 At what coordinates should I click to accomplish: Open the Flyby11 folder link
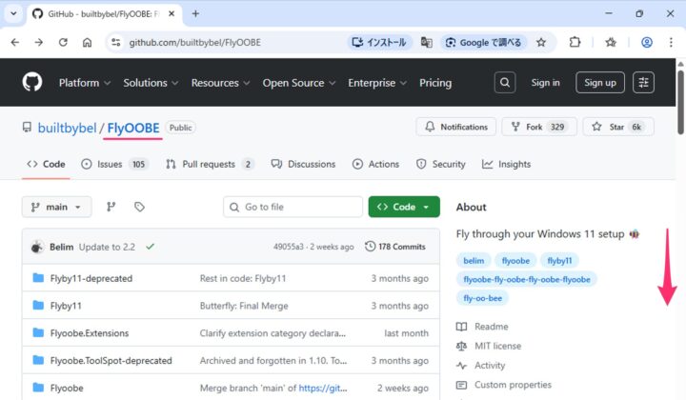click(x=66, y=306)
